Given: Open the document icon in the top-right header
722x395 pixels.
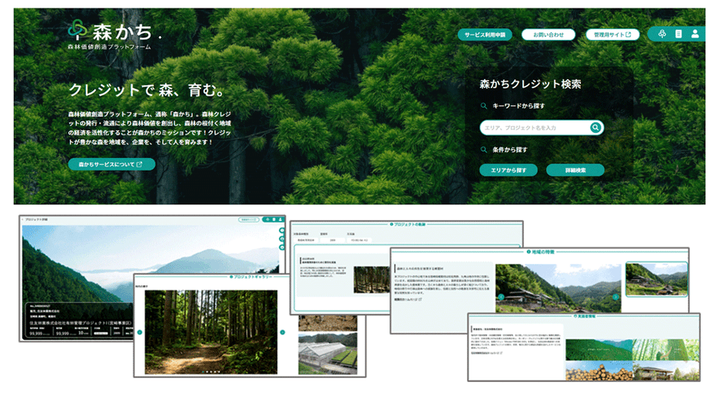Looking at the screenshot, I should [678, 35].
